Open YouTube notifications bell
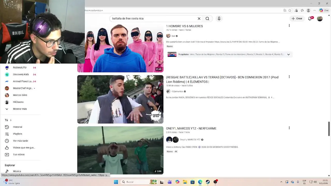This screenshot has height=186, width=331. [310, 19]
